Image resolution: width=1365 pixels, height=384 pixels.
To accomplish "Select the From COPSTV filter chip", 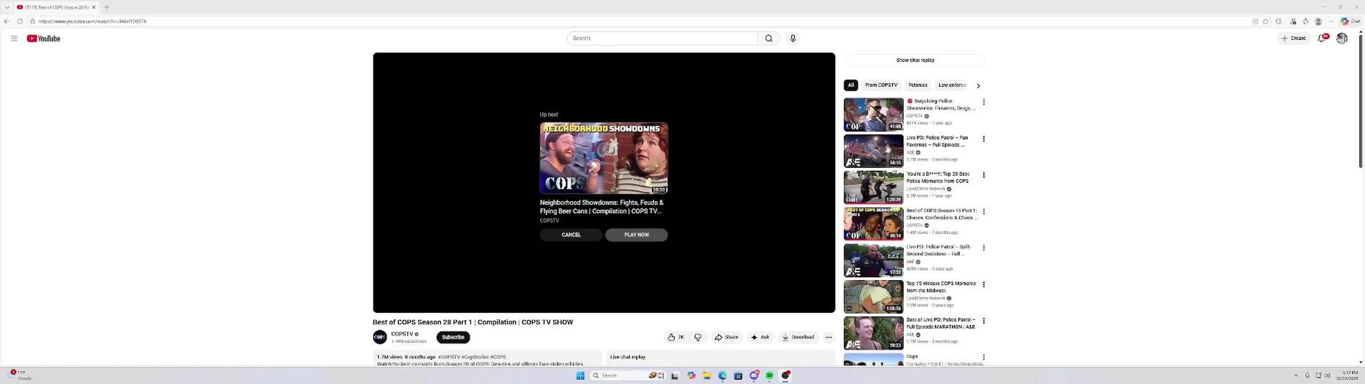I will pos(881,85).
